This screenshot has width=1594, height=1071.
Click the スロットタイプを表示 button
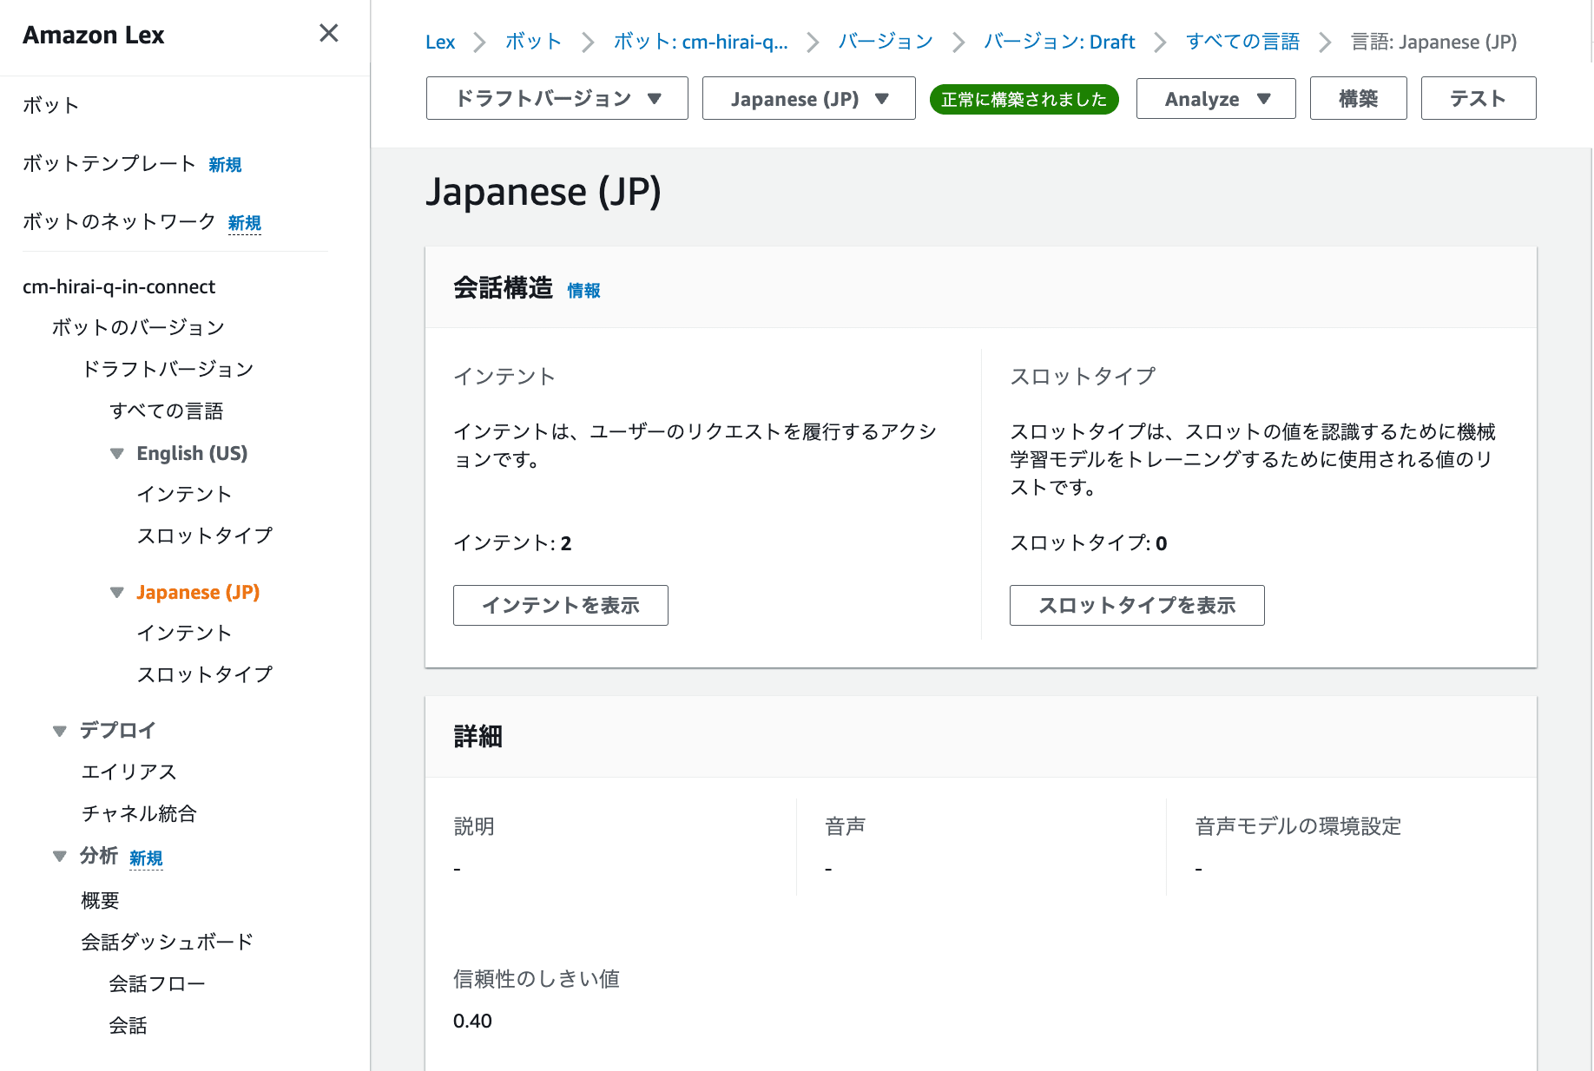[x=1136, y=605]
